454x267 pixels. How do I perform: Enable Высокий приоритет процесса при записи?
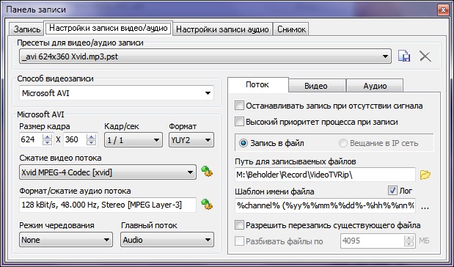coord(239,122)
